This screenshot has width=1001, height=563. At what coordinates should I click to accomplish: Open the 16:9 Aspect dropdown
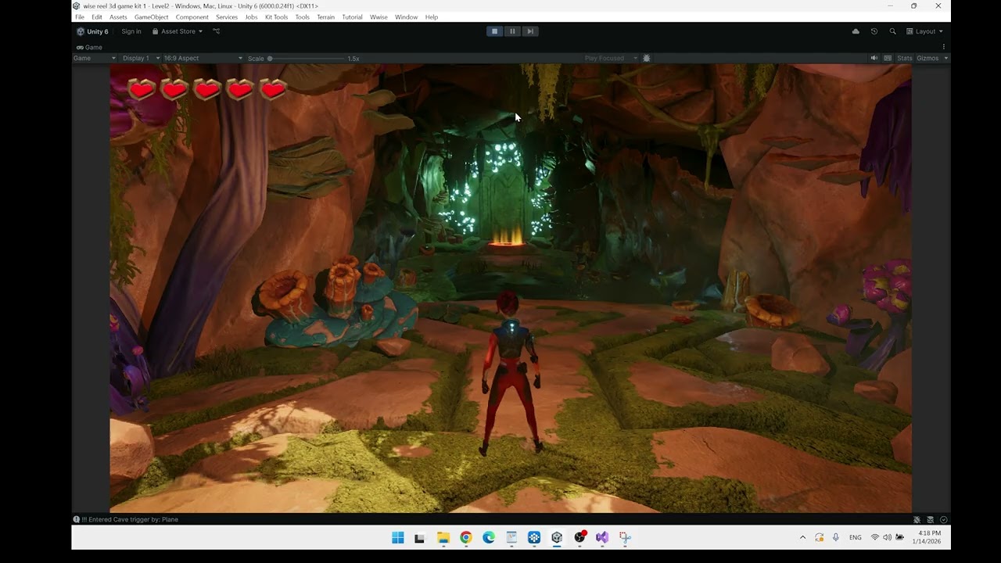[x=203, y=59]
